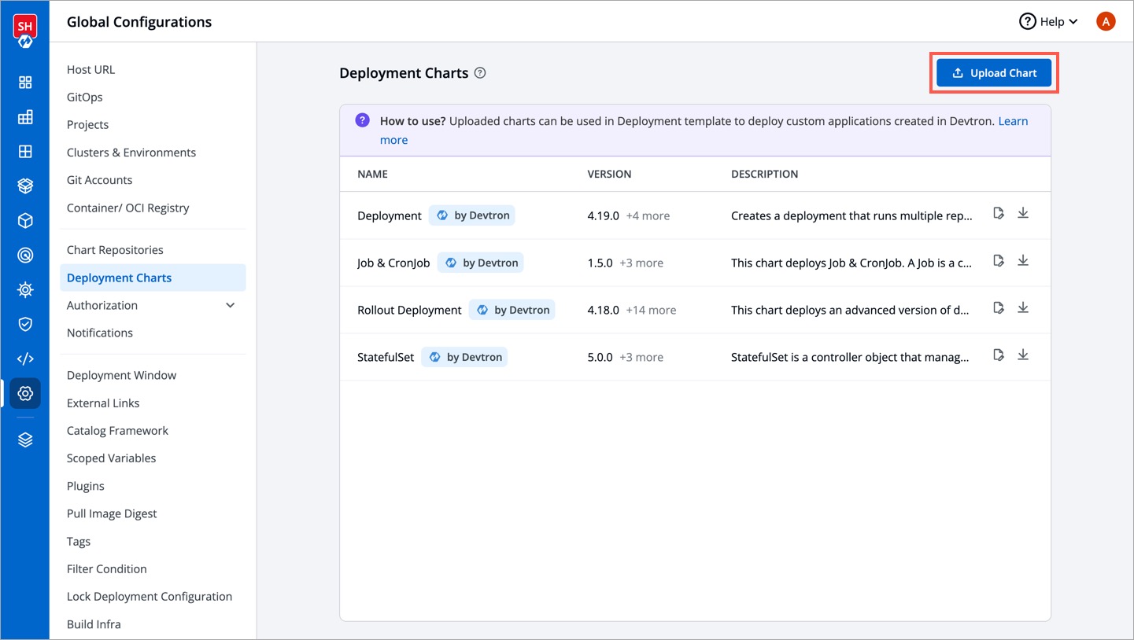
Task: Edit description of the StatefulSet chart
Action: tap(998, 355)
